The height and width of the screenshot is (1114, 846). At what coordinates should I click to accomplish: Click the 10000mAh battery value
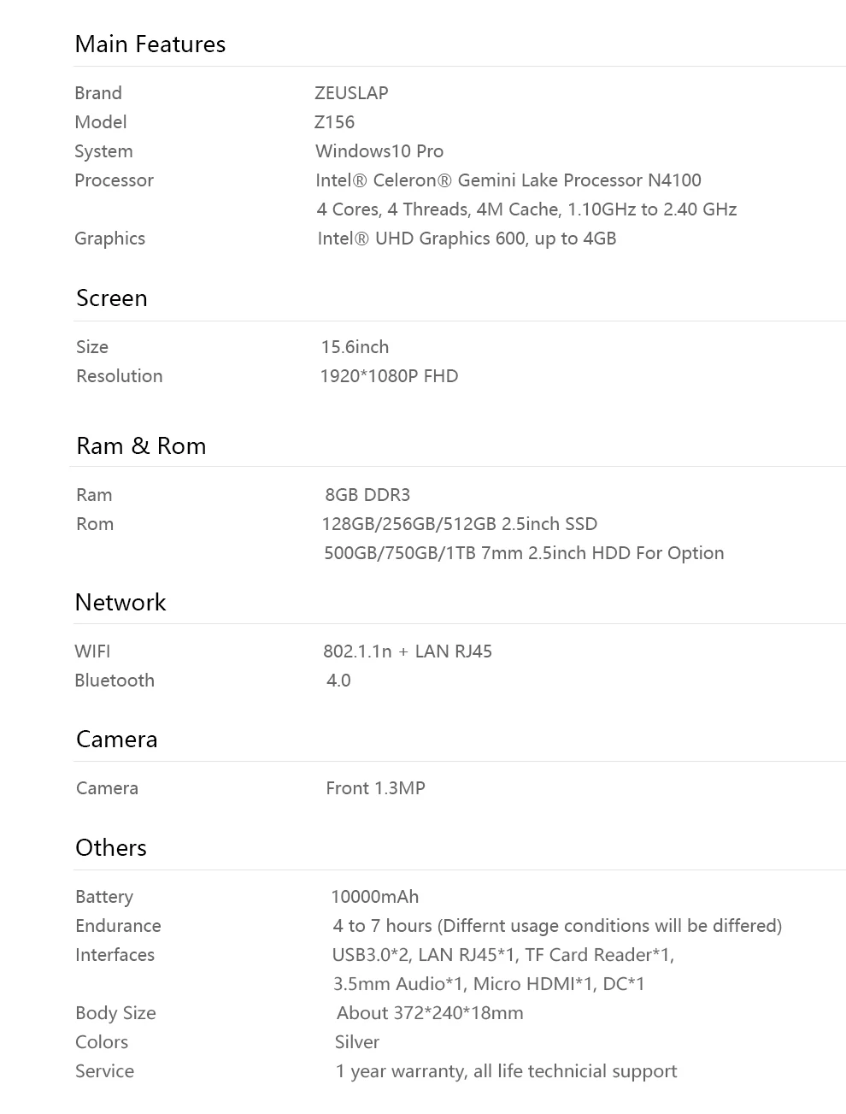[x=374, y=897]
